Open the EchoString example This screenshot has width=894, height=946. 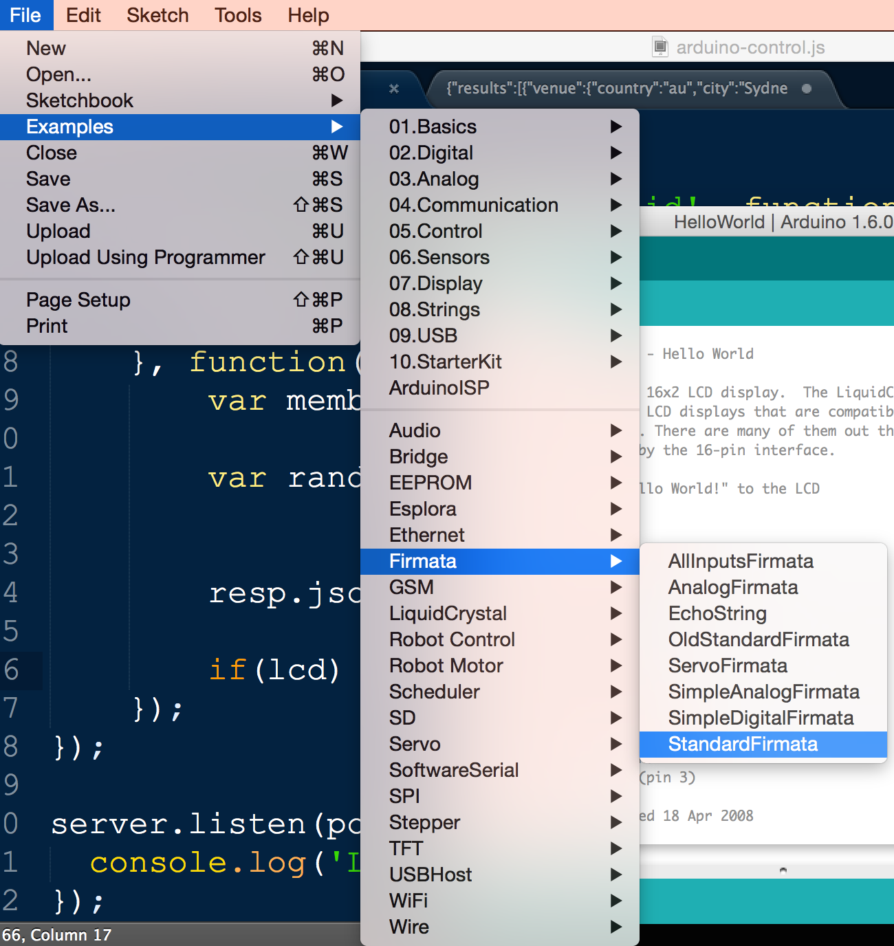(x=763, y=613)
